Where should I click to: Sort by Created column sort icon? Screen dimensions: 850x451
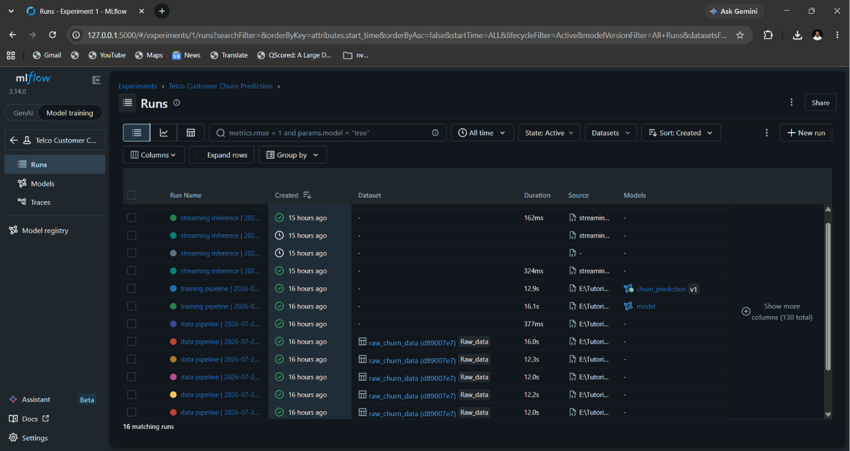pyautogui.click(x=307, y=195)
